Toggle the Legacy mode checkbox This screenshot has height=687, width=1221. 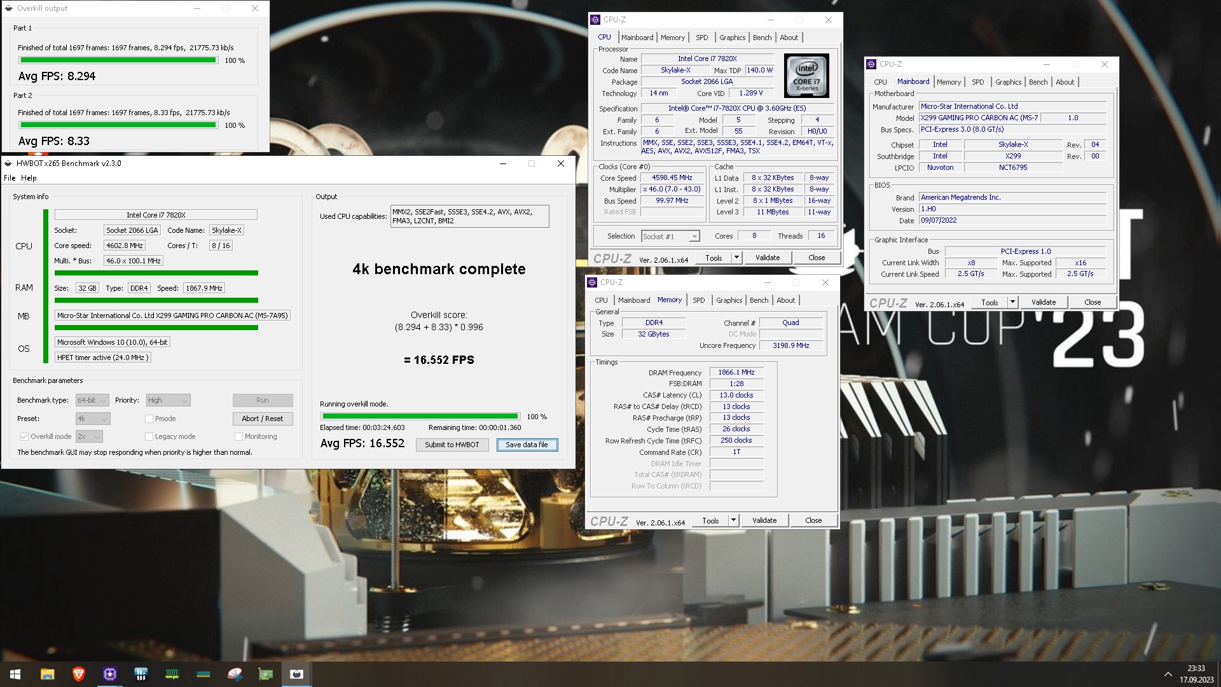click(x=149, y=436)
